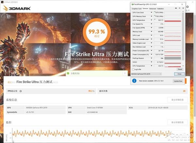Click the VDDC sensor graph
The width and height of the screenshot is (196, 143).
173,62
